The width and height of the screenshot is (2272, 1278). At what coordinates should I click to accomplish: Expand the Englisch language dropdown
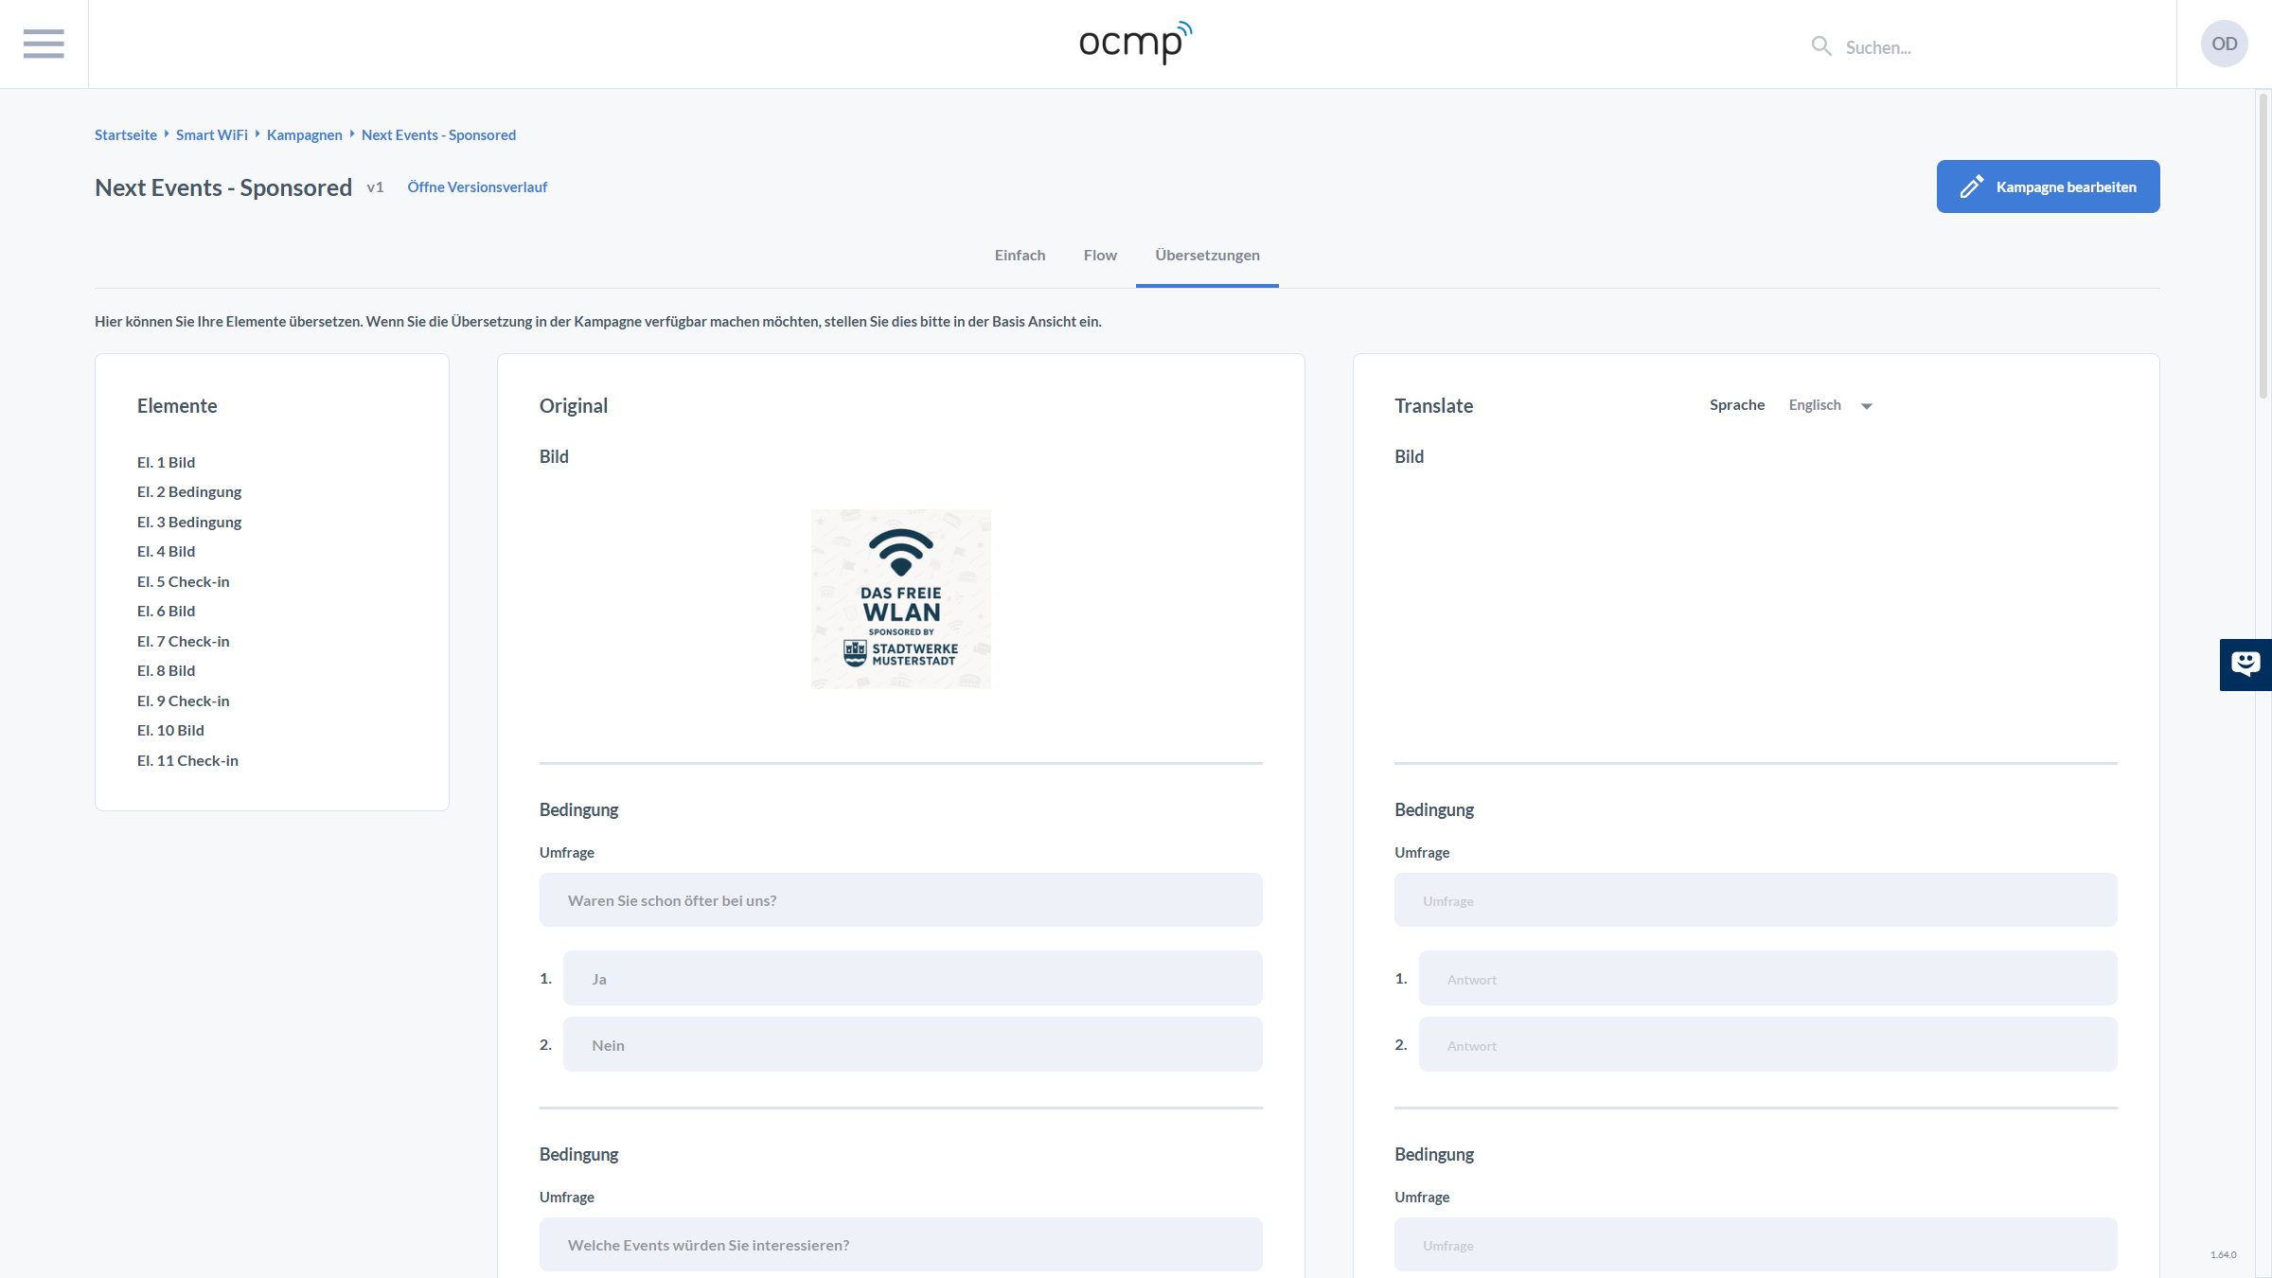pyautogui.click(x=1830, y=405)
